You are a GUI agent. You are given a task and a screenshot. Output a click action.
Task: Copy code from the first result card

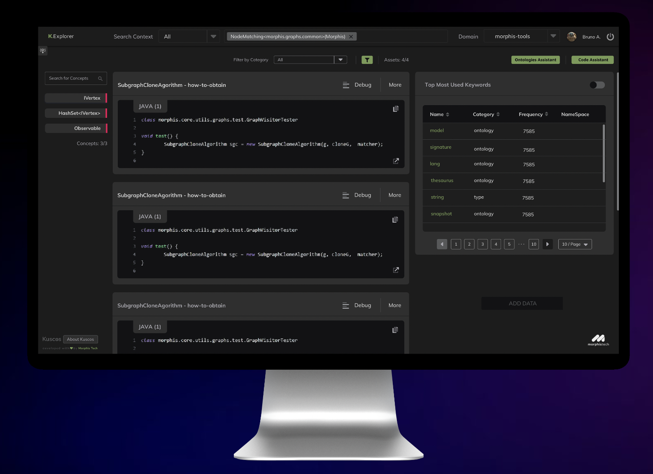coord(396,109)
